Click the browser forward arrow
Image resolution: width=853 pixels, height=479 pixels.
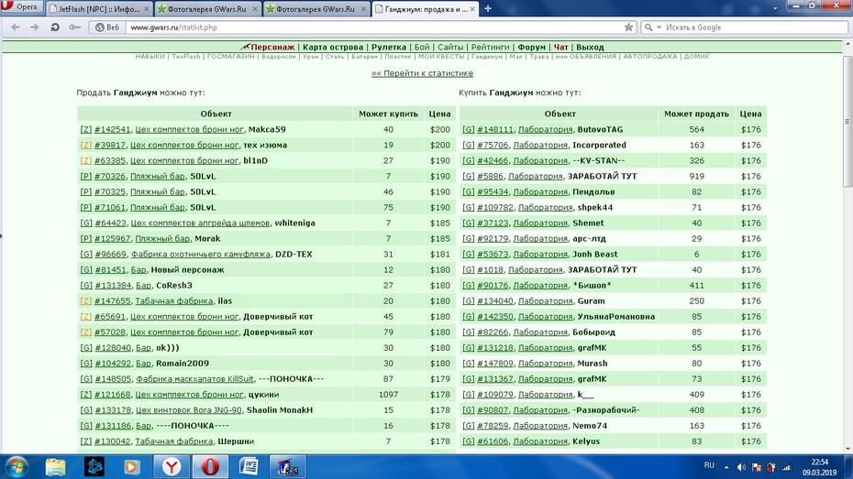(x=34, y=27)
